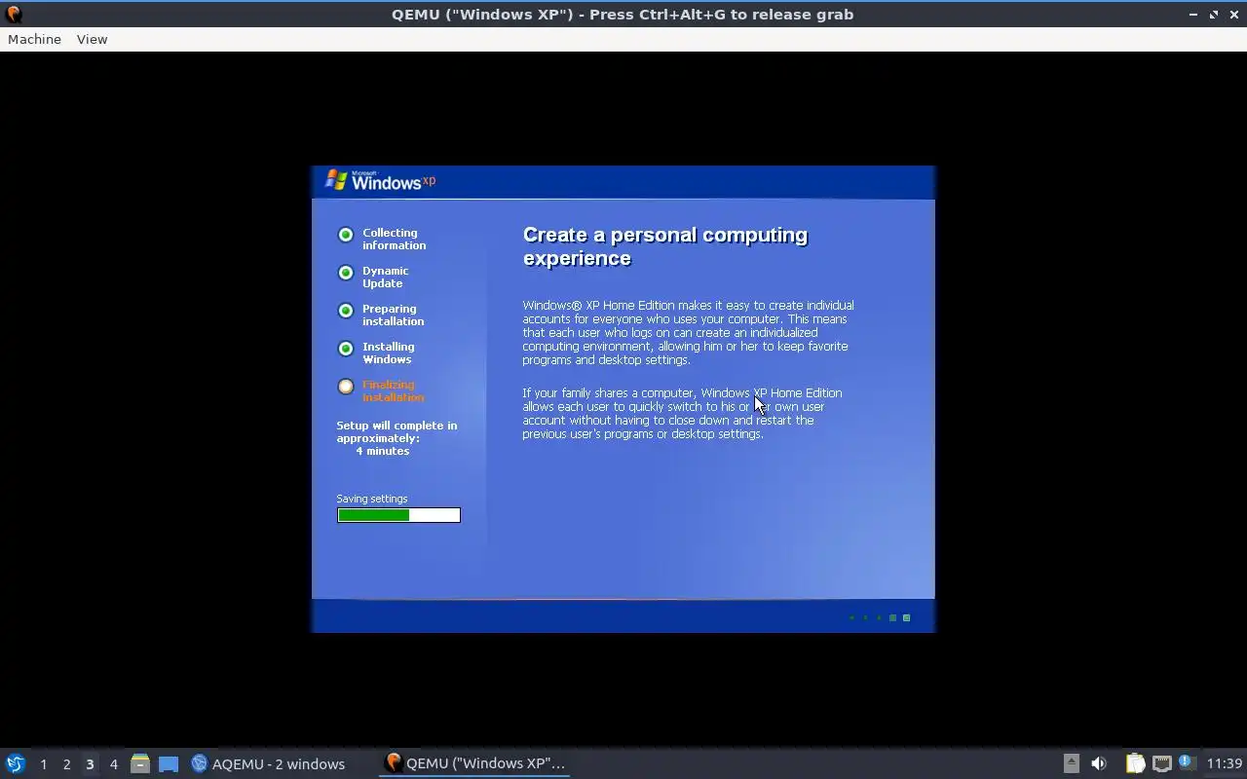Close the QEMU window
The image size is (1247, 779).
point(1233,14)
